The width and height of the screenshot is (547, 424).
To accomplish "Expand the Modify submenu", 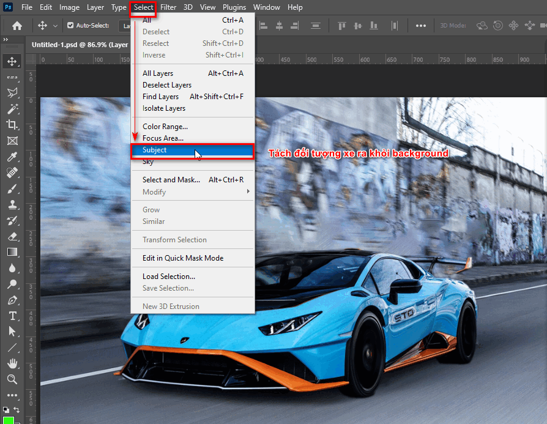I will [153, 192].
